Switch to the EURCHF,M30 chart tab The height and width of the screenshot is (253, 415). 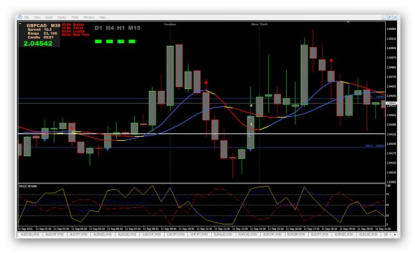point(272,234)
